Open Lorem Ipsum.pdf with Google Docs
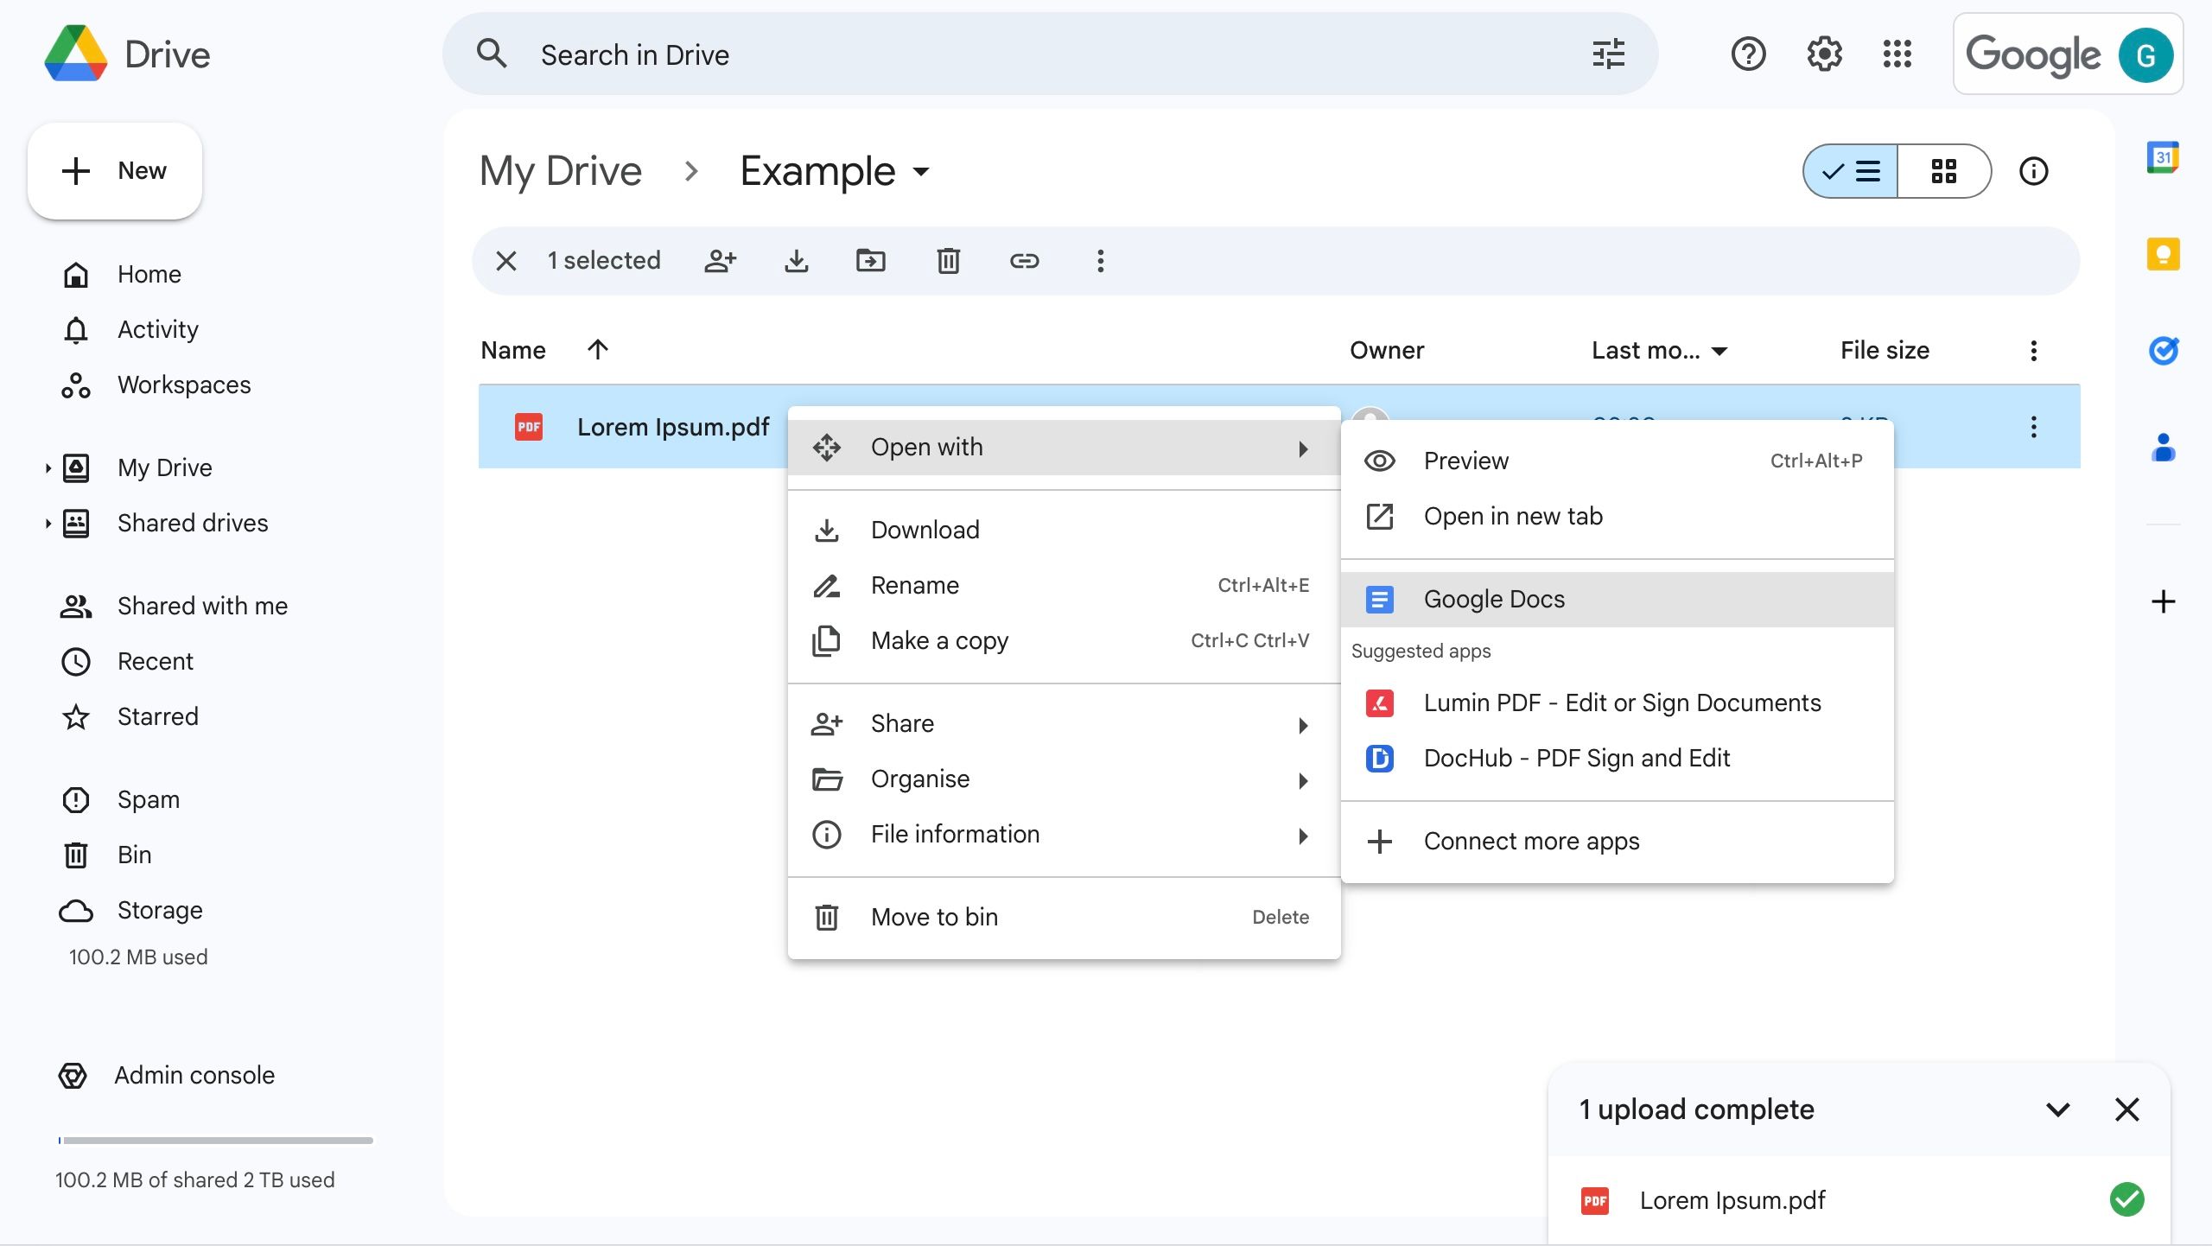 coord(1494,598)
